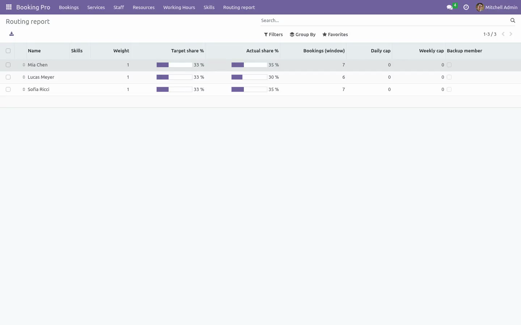The image size is (521, 325).
Task: Grab the drag handle for Sofia Ricci
Action: [x=24, y=89]
